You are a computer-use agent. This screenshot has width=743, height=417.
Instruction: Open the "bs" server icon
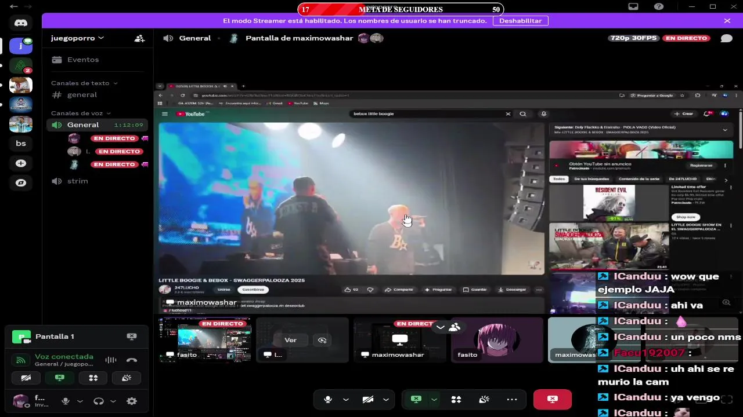tap(21, 143)
